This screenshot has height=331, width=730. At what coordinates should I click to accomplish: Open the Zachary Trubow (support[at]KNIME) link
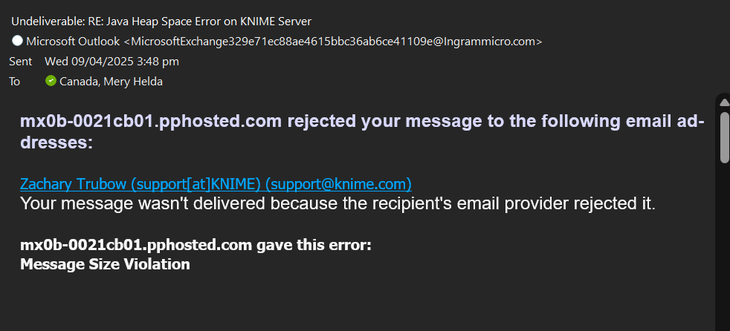click(x=140, y=184)
